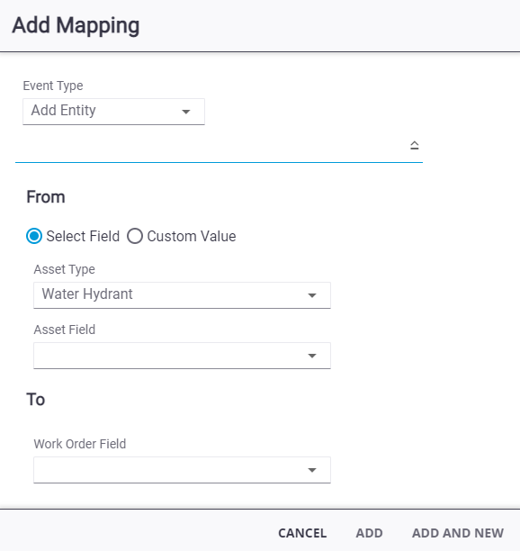Click the Water Hydrant dropdown arrow
This screenshot has height=551, width=520.
coord(312,295)
